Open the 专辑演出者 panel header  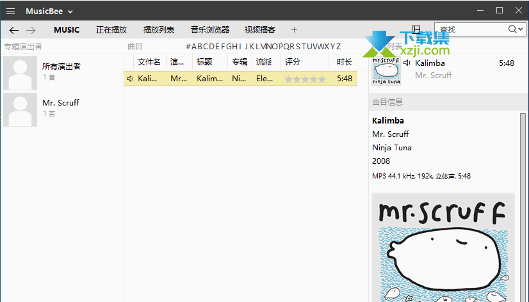tap(23, 47)
